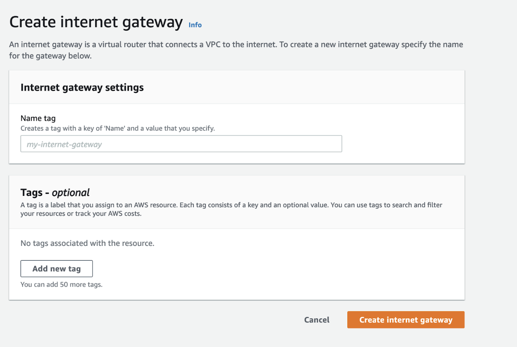Screen dimensions: 517x347
Task: Click the 'You can add 50 more tags' note
Action: (x=61, y=285)
